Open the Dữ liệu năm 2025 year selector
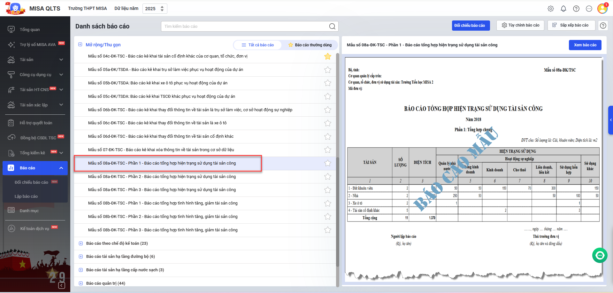This screenshot has height=293, width=613. (155, 9)
